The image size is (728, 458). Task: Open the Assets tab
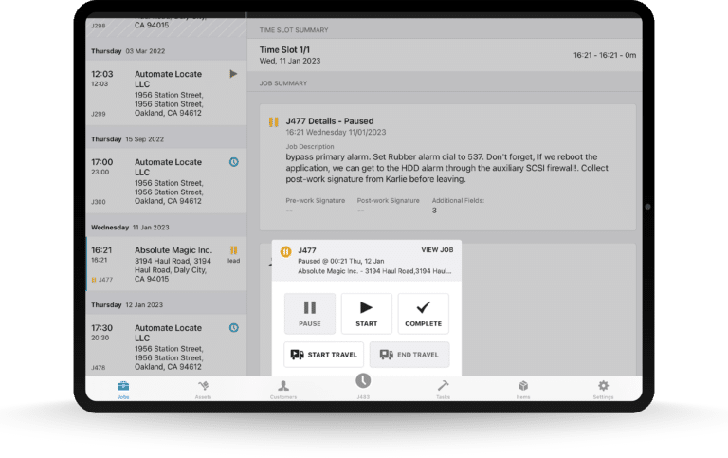coord(203,389)
